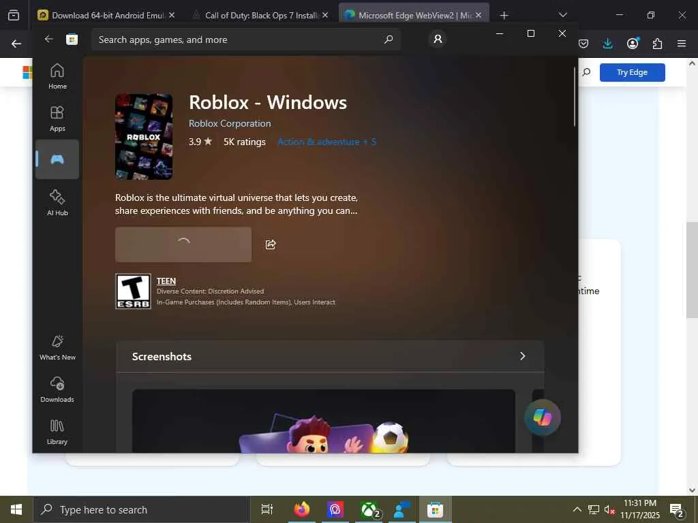
Task: Open Xbox app from taskbar
Action: [369, 509]
